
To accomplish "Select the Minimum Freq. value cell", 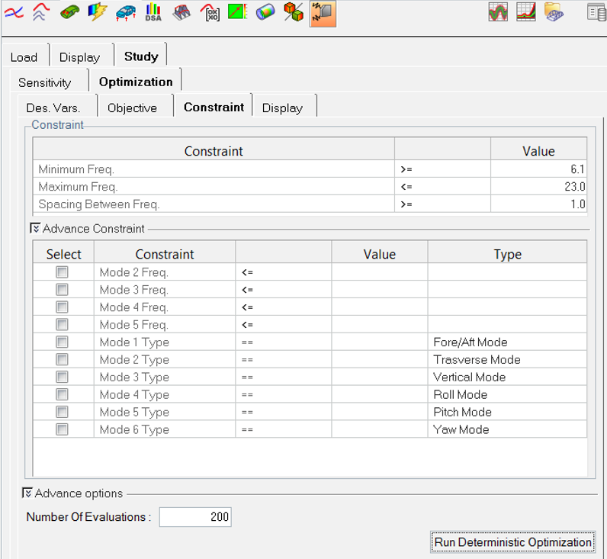I will click(x=538, y=169).
